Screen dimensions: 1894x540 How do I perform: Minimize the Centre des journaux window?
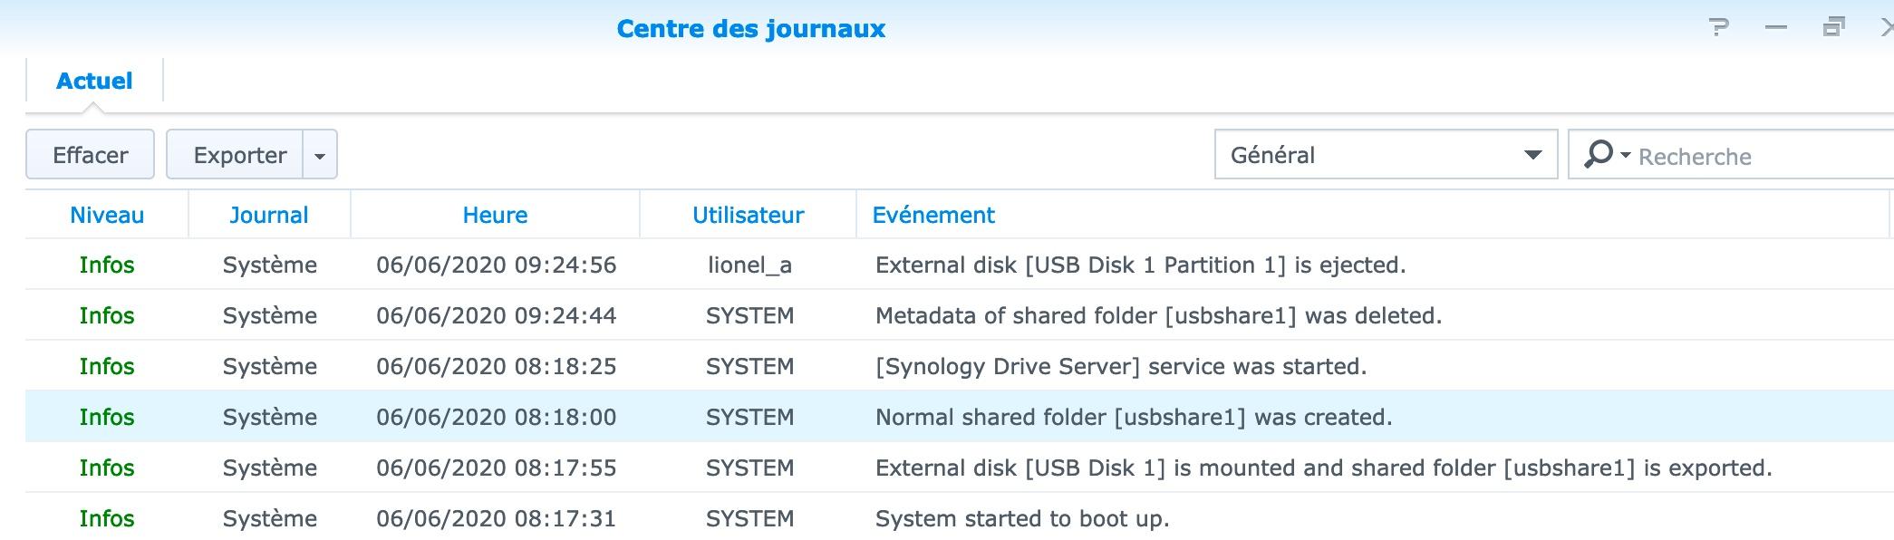pyautogui.click(x=1776, y=28)
